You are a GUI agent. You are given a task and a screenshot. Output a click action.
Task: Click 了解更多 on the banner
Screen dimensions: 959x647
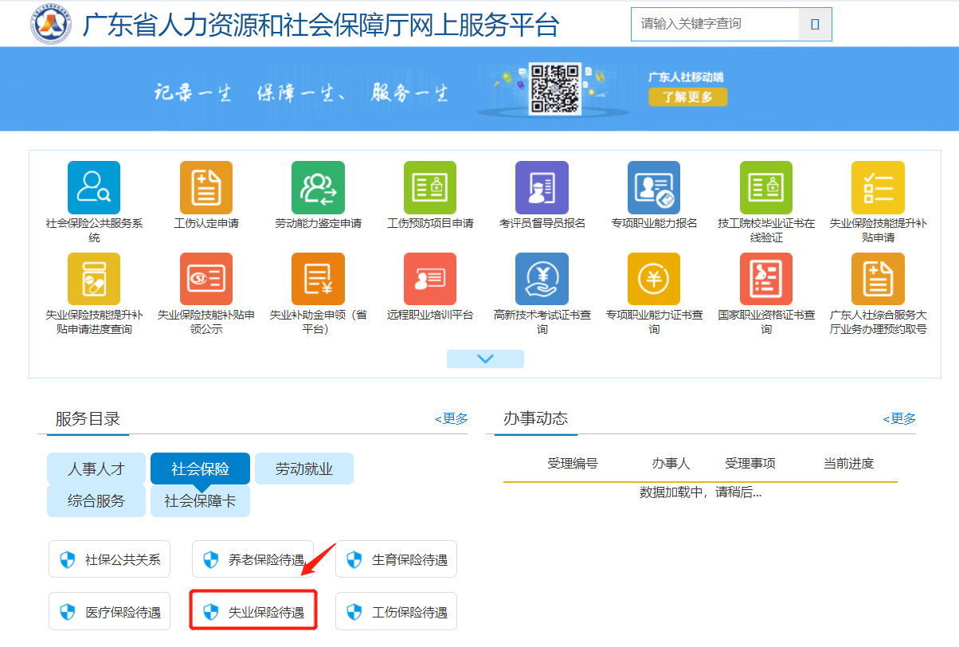pos(687,97)
